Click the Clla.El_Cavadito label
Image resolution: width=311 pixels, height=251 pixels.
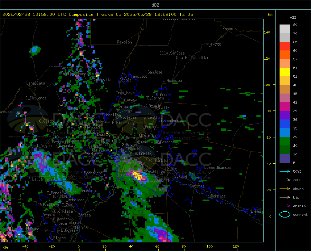pyautogui.click(x=191, y=58)
